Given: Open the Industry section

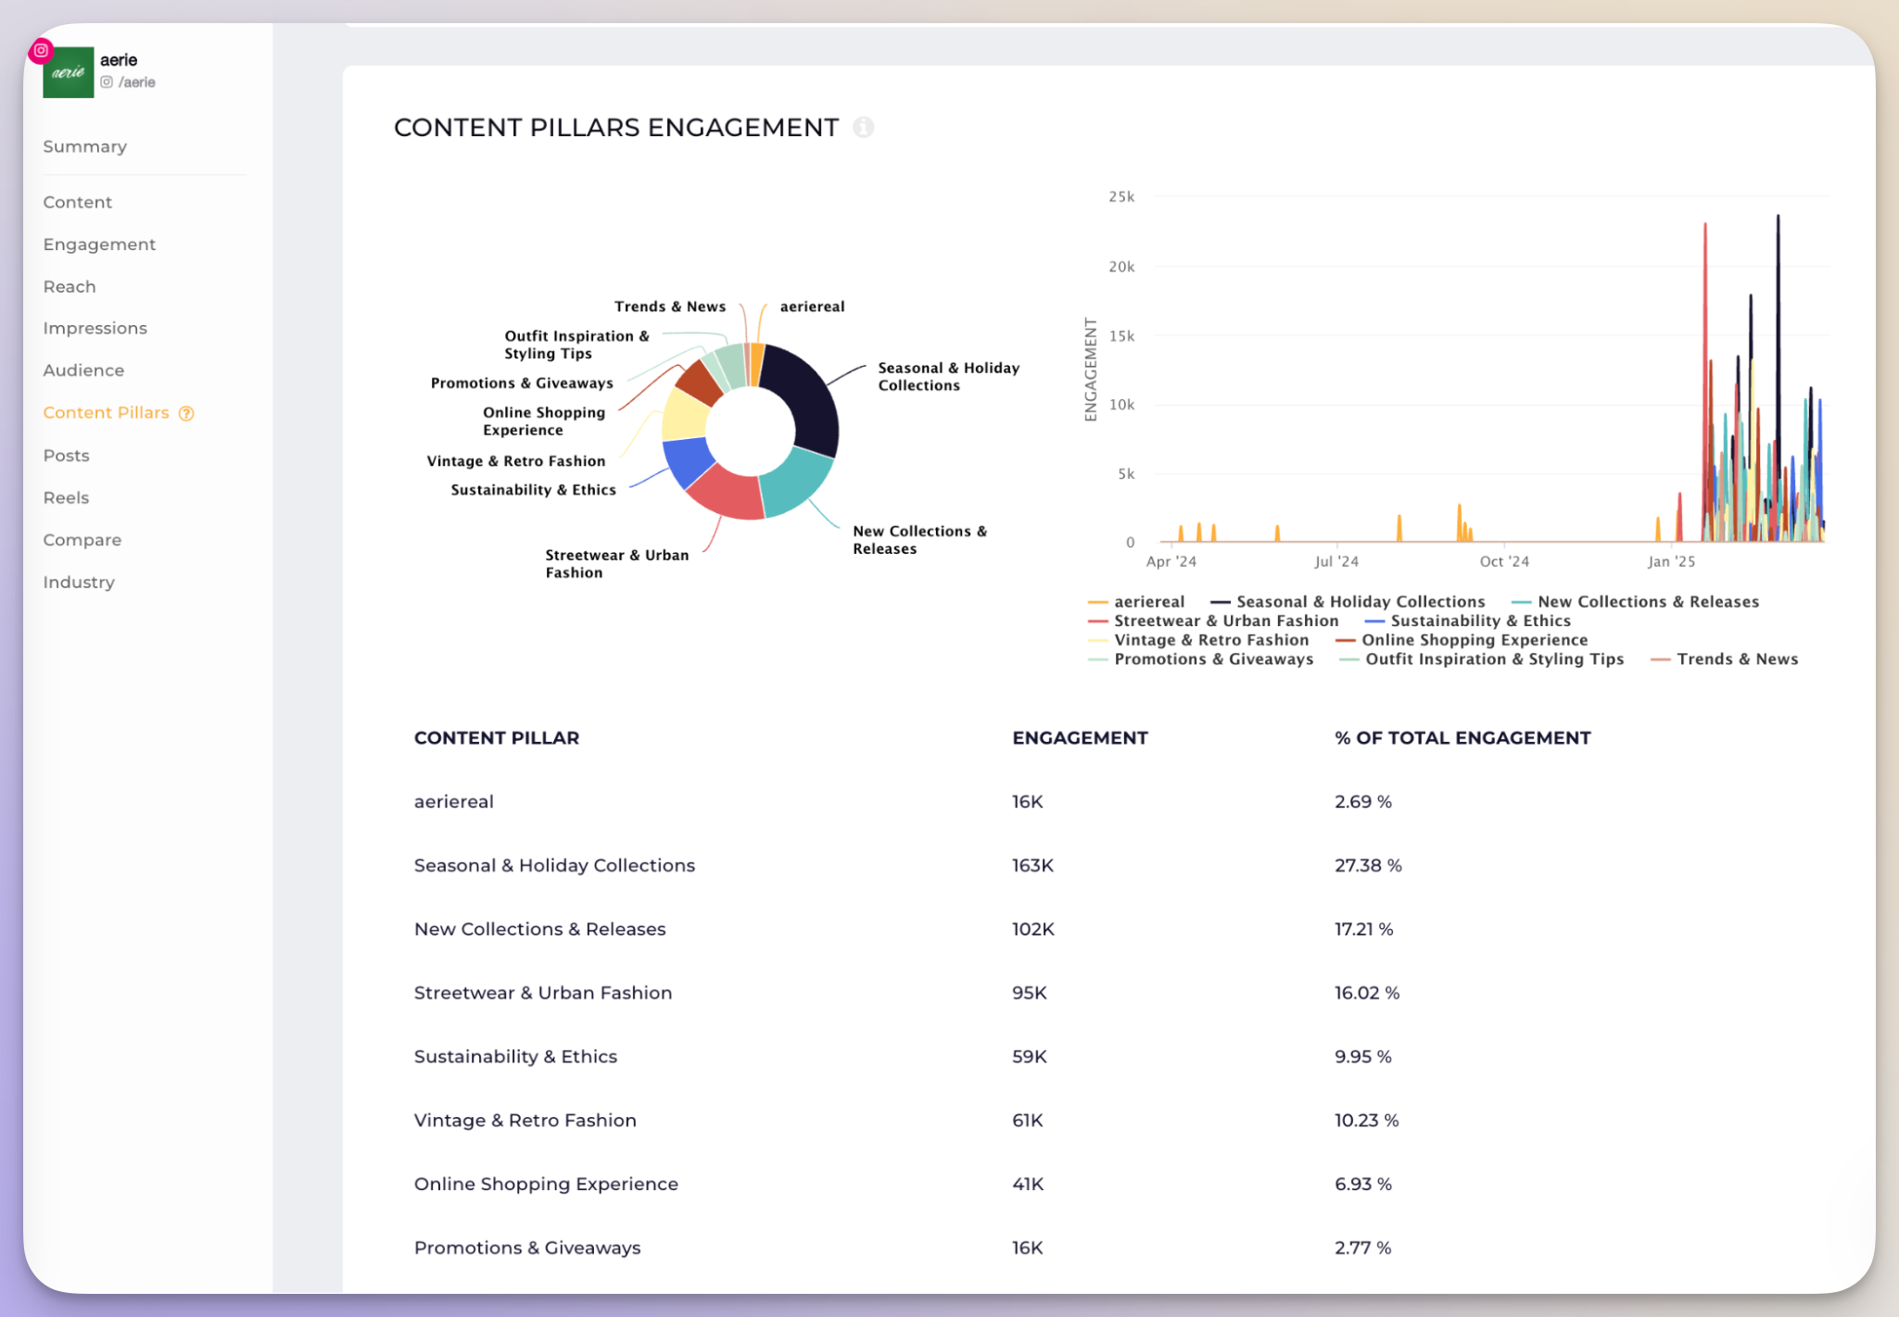Looking at the screenshot, I should tap(79, 583).
